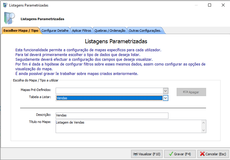Screen dimensions: 230x160
Task: Go to the Quebras / Ordenação tab
Action: (110, 31)
